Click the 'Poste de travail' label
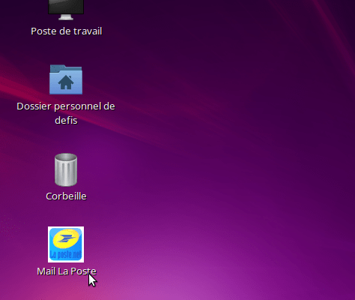The width and height of the screenshot is (355, 300). (67, 31)
